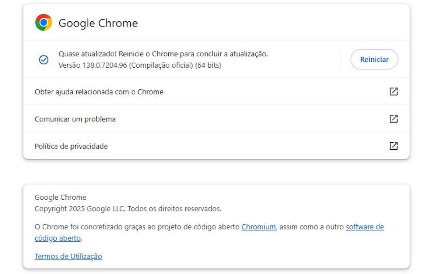The height and width of the screenshot is (274, 442).
Task: Open external link icon for Chrome help
Action: [x=393, y=92]
